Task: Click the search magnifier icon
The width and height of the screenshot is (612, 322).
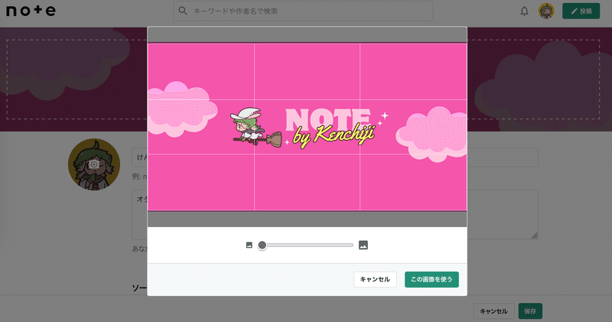Action: (183, 11)
